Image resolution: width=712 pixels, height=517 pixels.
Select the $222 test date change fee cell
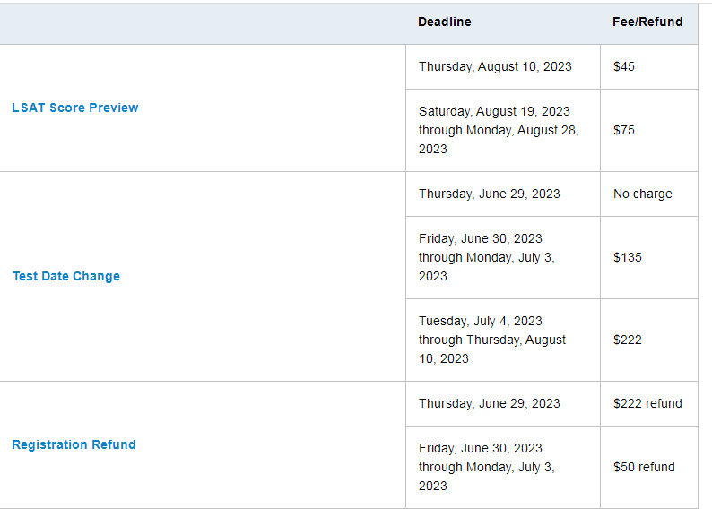[x=649, y=340]
